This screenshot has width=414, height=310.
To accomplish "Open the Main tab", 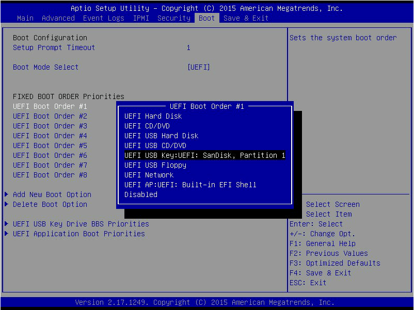I will tap(25, 18).
